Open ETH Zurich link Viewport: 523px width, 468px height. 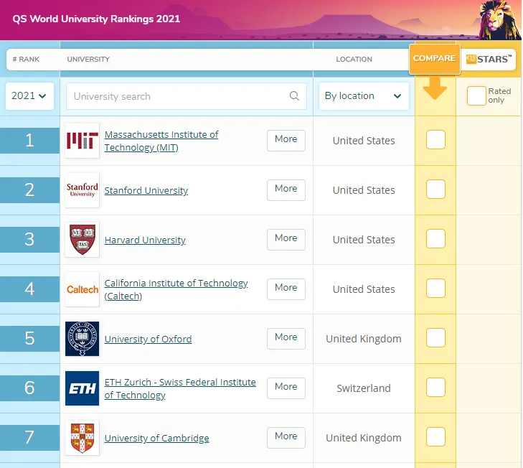click(x=180, y=388)
